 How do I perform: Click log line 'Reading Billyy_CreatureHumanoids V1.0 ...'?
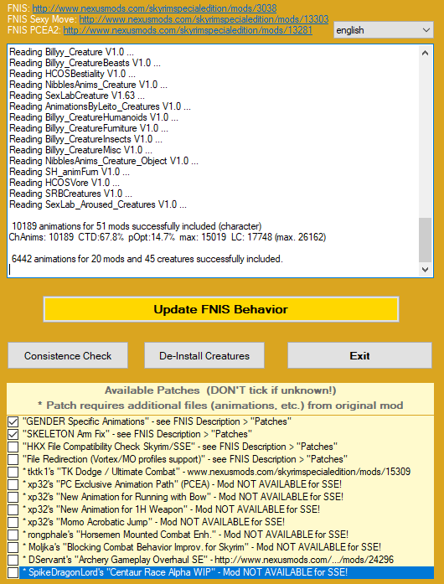(x=94, y=117)
